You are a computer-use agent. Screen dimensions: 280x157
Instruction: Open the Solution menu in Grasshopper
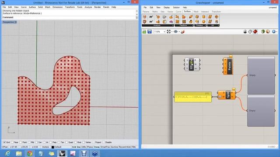pyautogui.click(x=176, y=7)
